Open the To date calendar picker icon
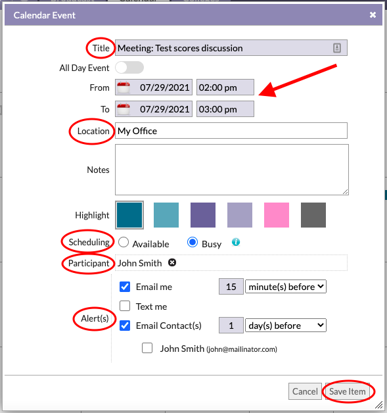387x413 pixels. click(124, 109)
